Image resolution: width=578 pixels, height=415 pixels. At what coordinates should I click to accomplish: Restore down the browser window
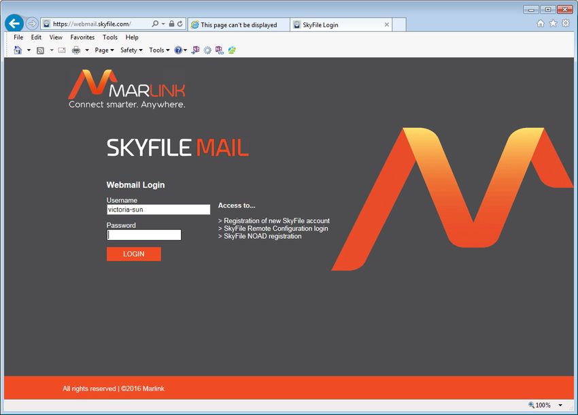pyautogui.click(x=548, y=10)
